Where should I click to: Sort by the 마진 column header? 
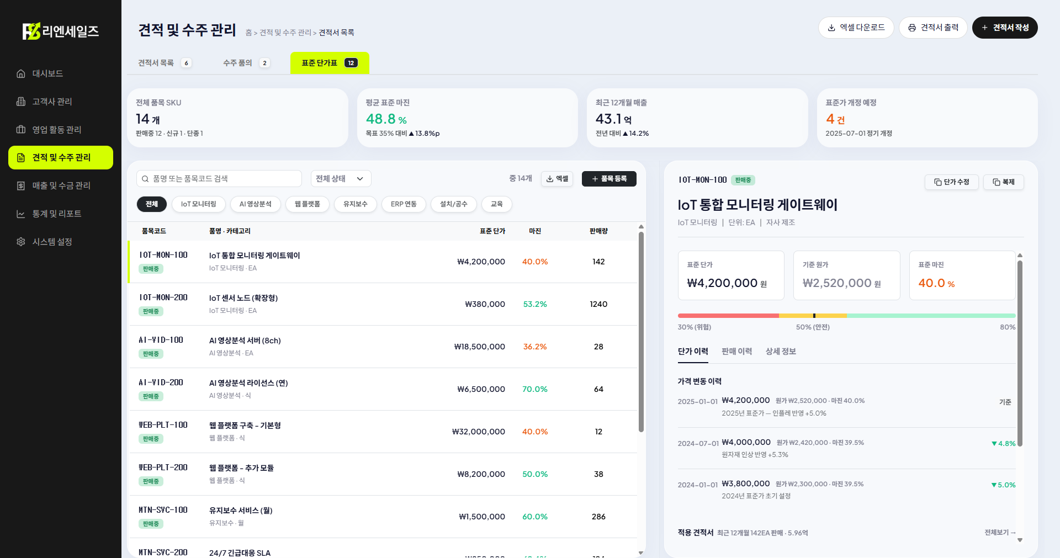[x=535, y=231]
